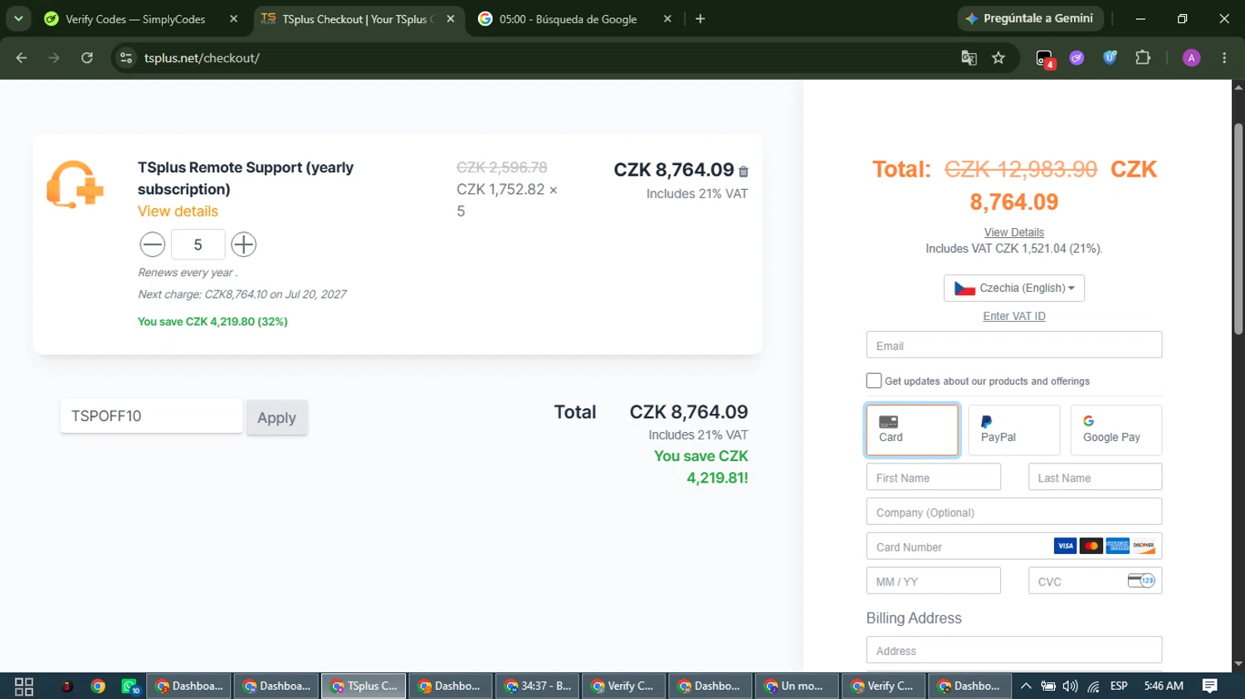Switch to the 34:37 - B... taskbar window

[x=538, y=686]
